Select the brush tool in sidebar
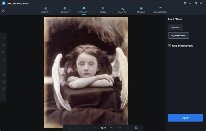 pos(3,45)
